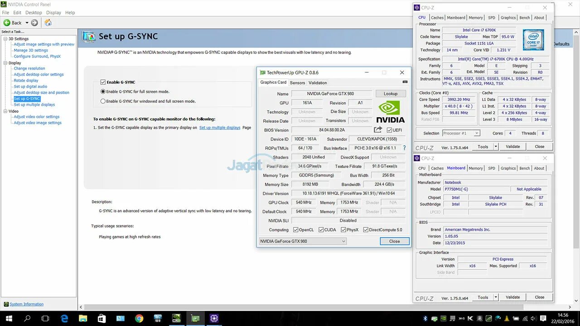Toggle the DirectCompute 5.0 checkbox
Screen dimensions: 580x326
pyautogui.click(x=366, y=230)
